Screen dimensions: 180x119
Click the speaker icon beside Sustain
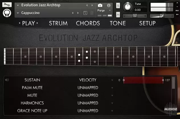click(x=7, y=80)
